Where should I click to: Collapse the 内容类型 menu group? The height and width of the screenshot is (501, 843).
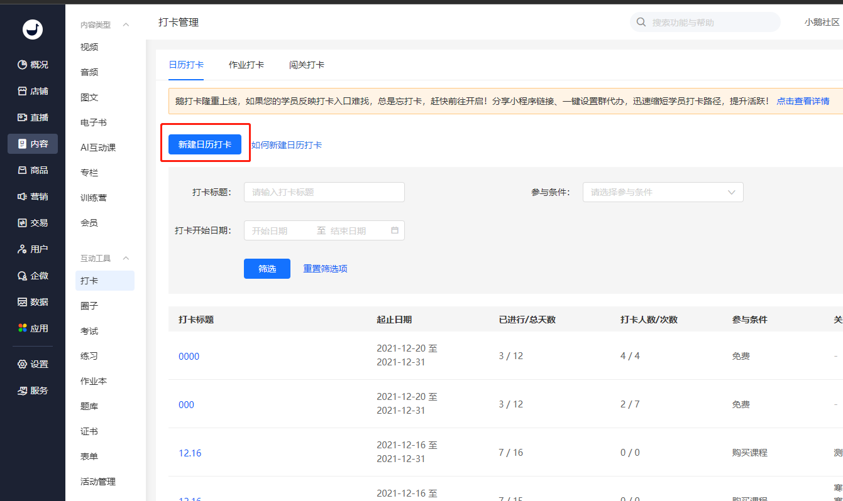[x=126, y=25]
